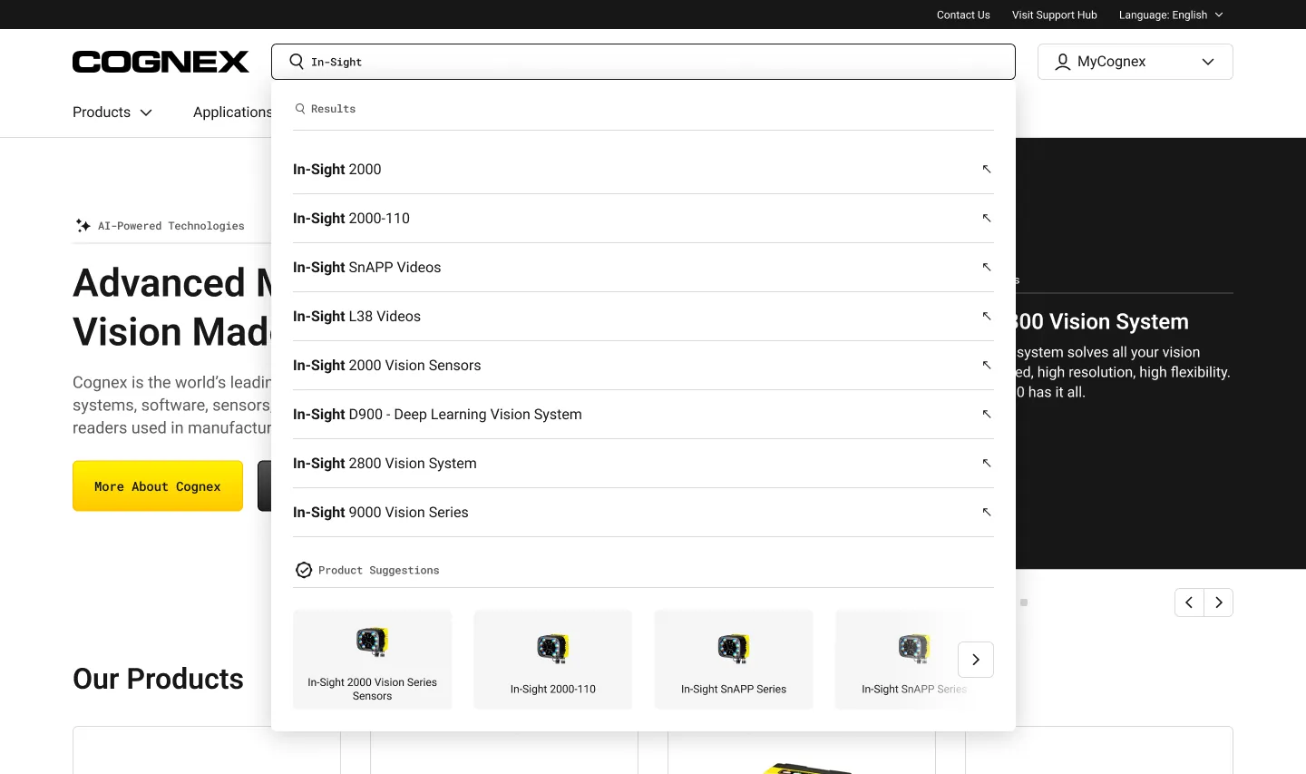1306x774 pixels.
Task: Click arrow icon beside In-Sight 2000 Vision Sensors
Action: pyautogui.click(x=987, y=365)
